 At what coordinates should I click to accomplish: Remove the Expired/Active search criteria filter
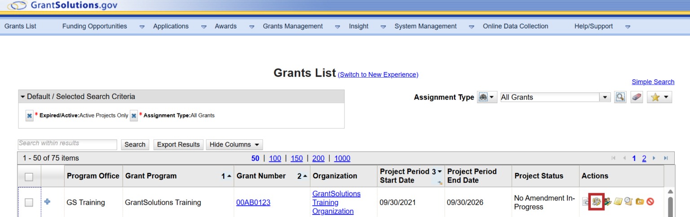click(x=30, y=116)
